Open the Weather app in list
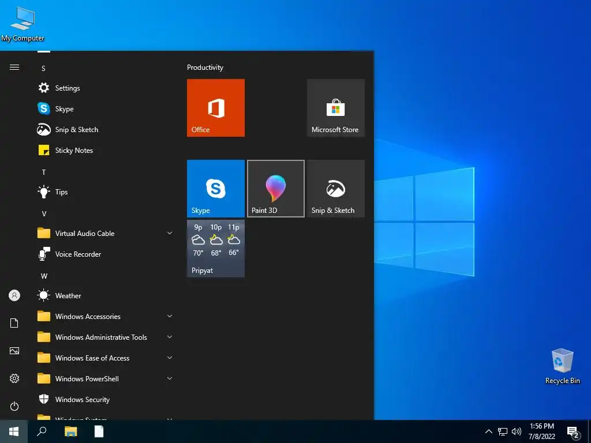591x443 pixels. pyautogui.click(x=106, y=296)
